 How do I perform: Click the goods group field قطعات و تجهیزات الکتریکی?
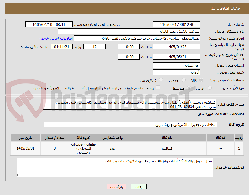coord(131,124)
